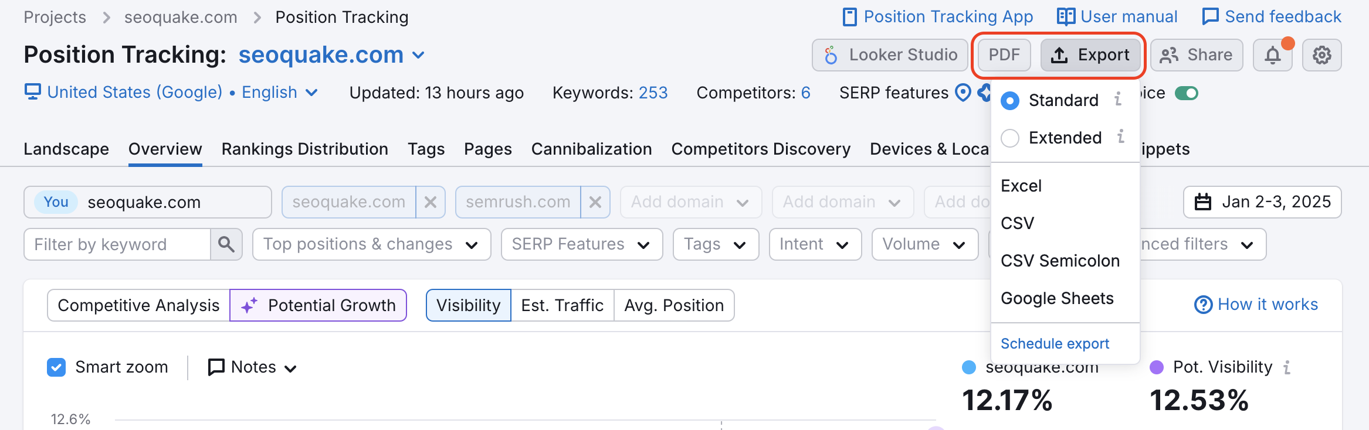
Task: Export as CSV
Action: [1065, 223]
